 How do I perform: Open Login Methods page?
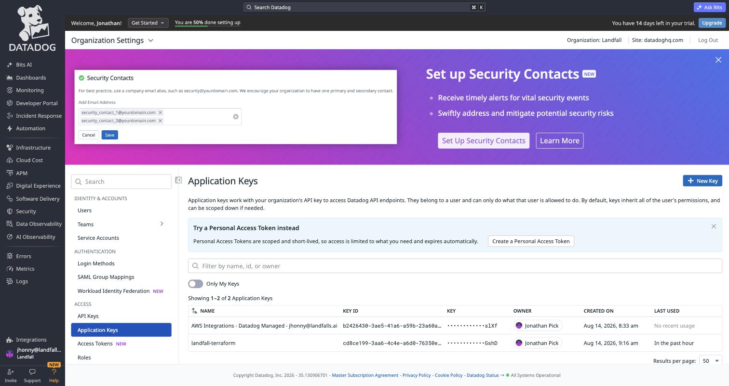point(96,263)
